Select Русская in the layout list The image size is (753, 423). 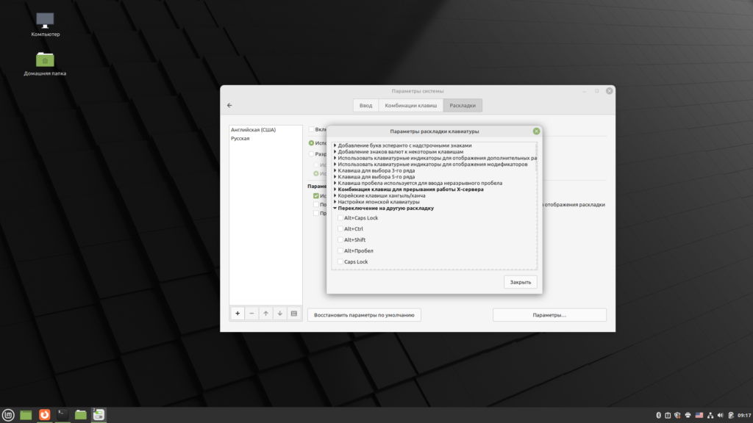pos(240,138)
